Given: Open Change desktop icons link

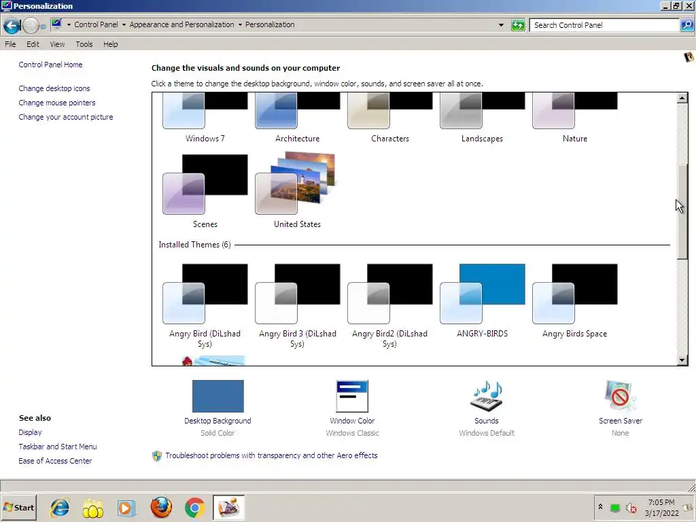Looking at the screenshot, I should tap(54, 88).
